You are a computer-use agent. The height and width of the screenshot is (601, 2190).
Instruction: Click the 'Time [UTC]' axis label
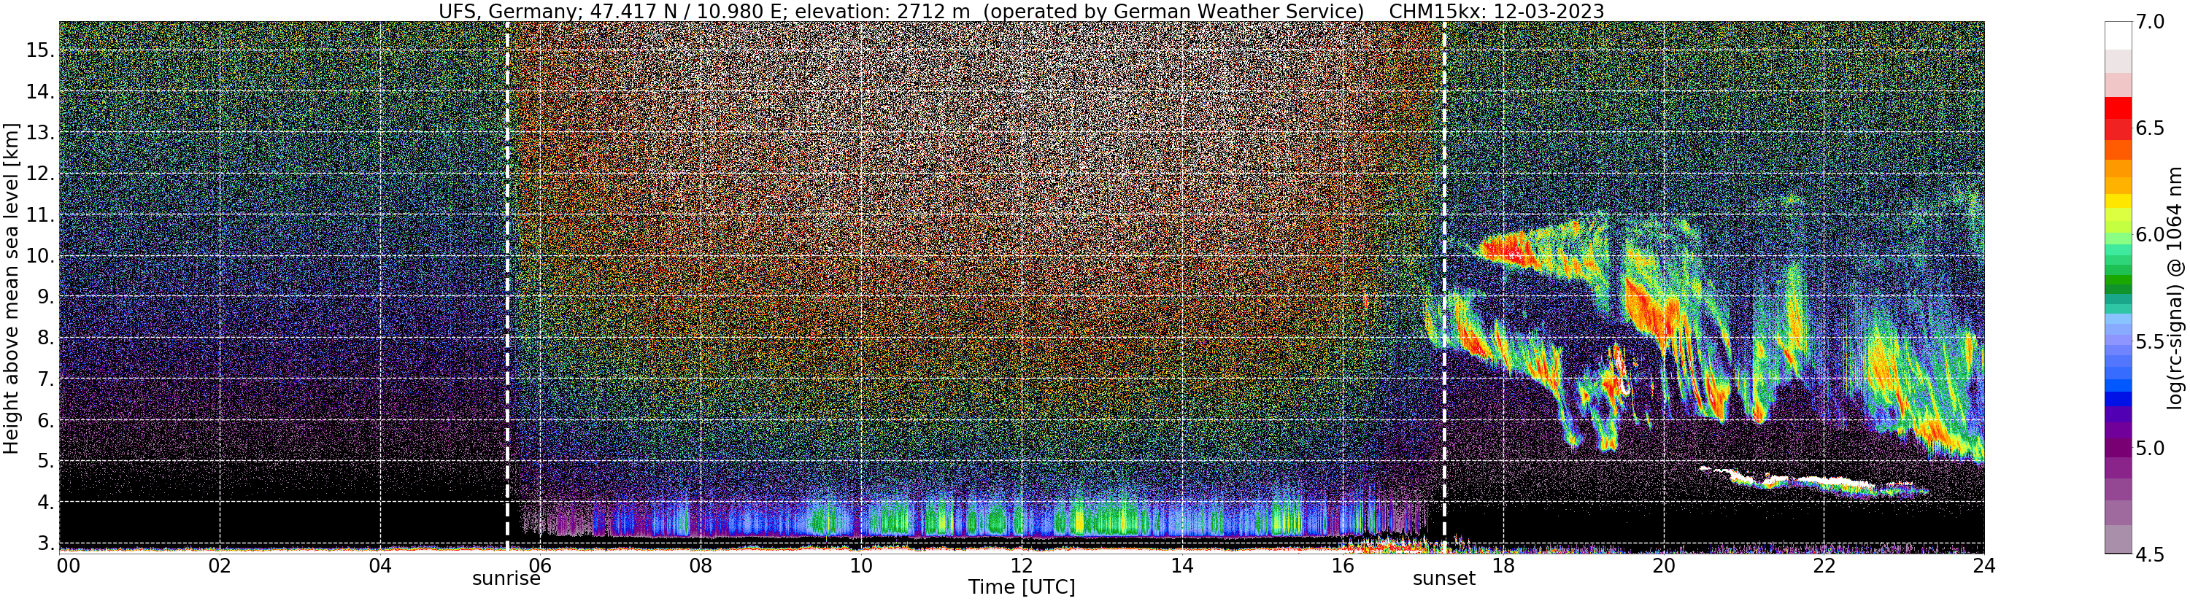[1022, 587]
